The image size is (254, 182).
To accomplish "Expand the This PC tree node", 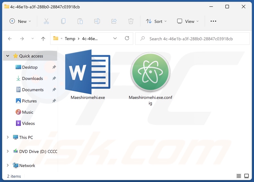I will click(8, 137).
